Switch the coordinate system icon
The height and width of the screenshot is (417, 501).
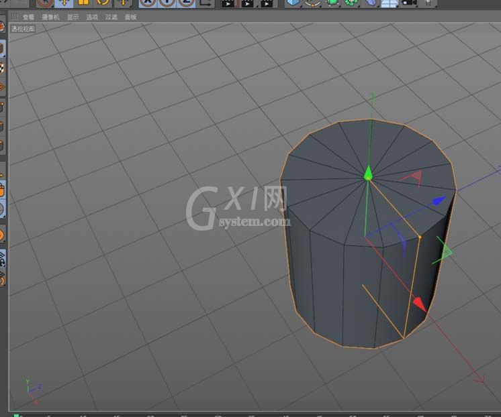(x=206, y=3)
